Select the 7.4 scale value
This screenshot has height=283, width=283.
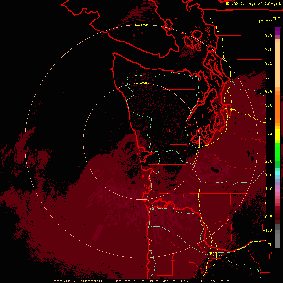coord(269,77)
